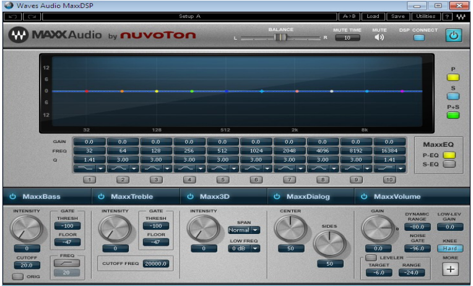Click band 5 bell filter shape icon
Image resolution: width=473 pixels, height=286 pixels.
219,168
